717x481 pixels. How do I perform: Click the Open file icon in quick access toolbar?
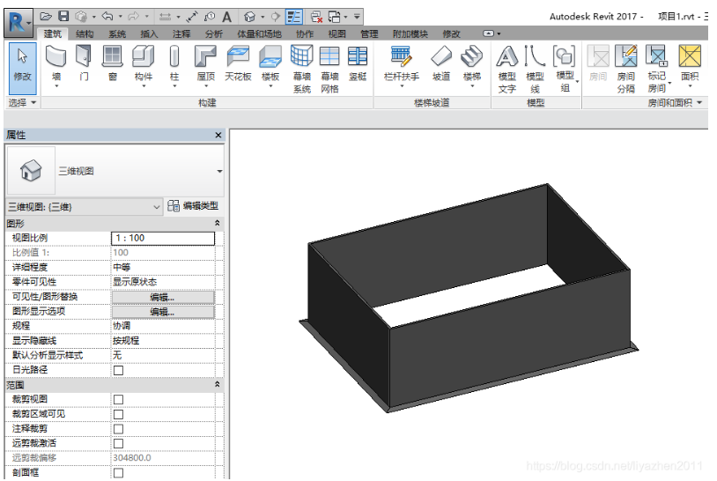[46, 17]
